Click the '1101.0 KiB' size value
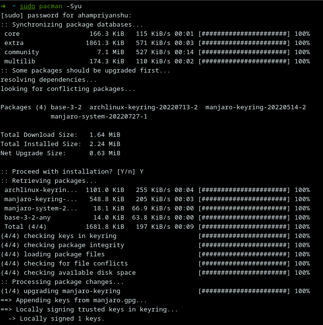 105,190
